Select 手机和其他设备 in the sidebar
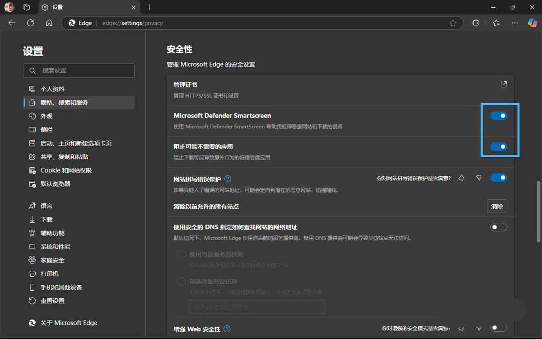Image resolution: width=542 pixels, height=339 pixels. click(79, 287)
